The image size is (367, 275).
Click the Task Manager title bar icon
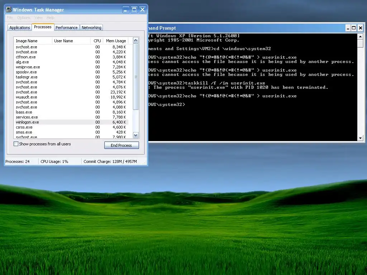(9, 9)
